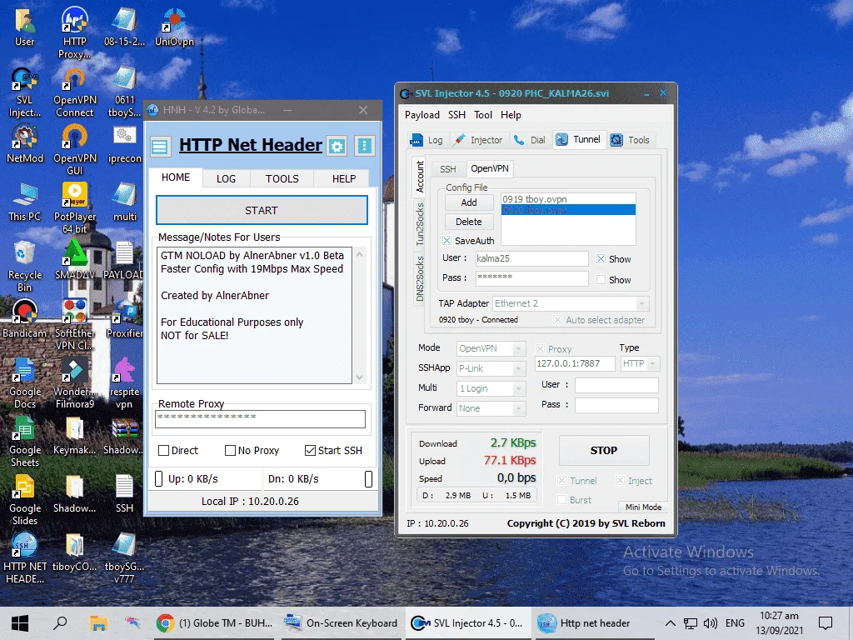
Task: Switch to Injector tab
Action: (x=479, y=140)
